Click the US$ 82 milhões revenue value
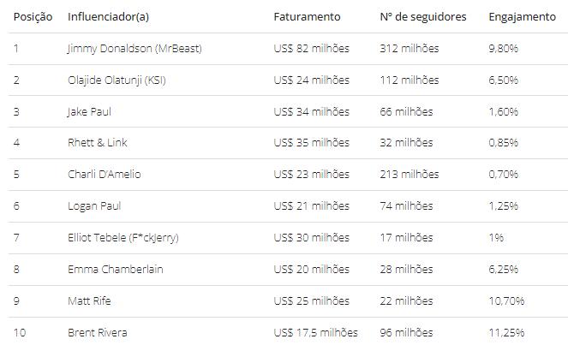The width and height of the screenshot is (568, 345). point(312,49)
